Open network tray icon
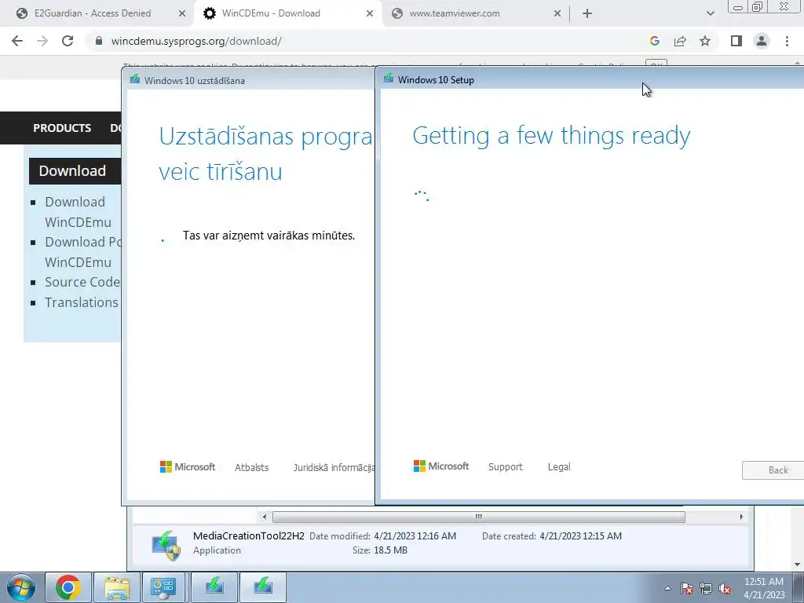This screenshot has width=804, height=603. 706,588
